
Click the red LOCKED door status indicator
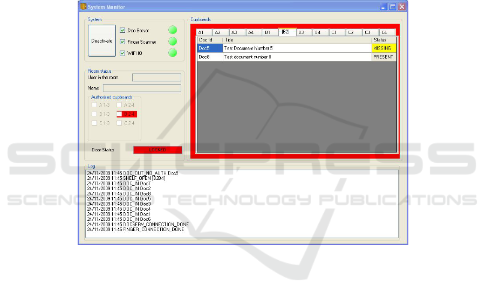pyautogui.click(x=158, y=150)
